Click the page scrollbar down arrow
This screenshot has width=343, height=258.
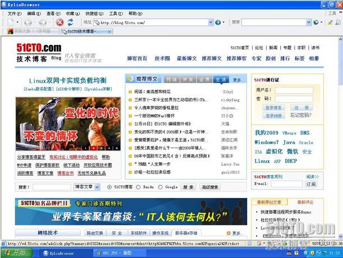[340, 237]
